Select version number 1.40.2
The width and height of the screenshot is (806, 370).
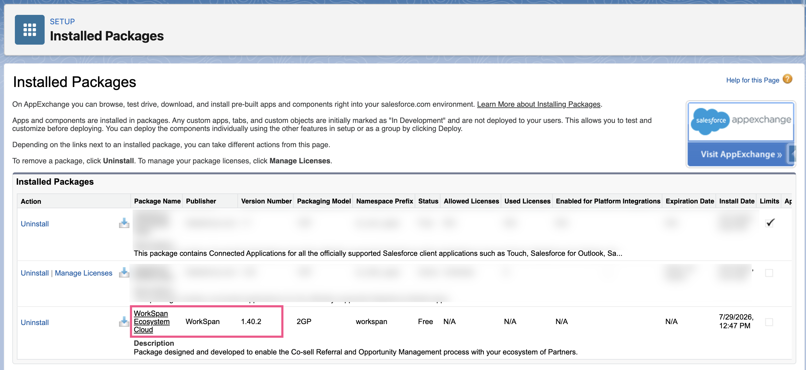coord(251,321)
